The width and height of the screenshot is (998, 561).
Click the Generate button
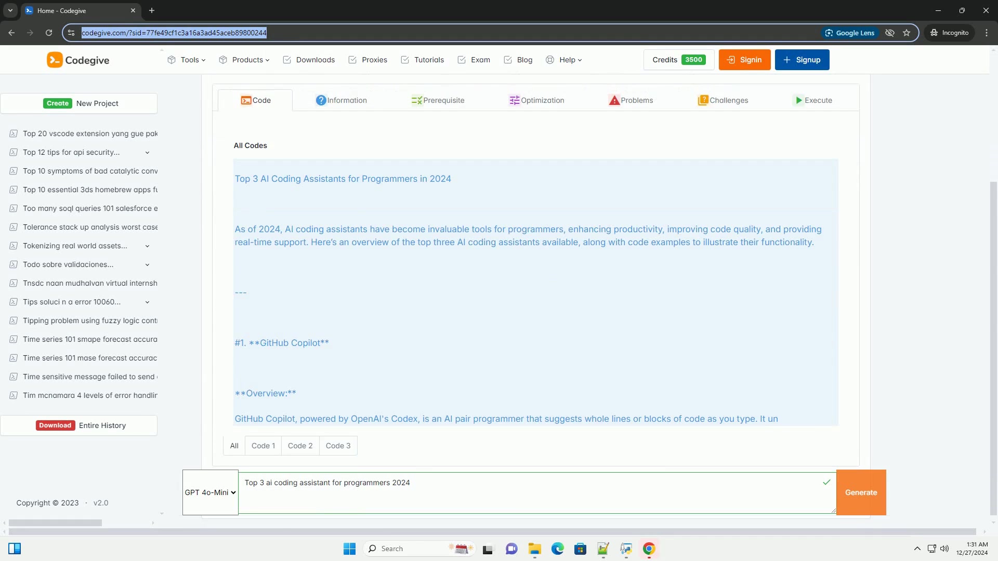coord(861,492)
